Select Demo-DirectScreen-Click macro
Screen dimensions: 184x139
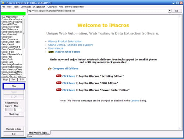(12, 32)
